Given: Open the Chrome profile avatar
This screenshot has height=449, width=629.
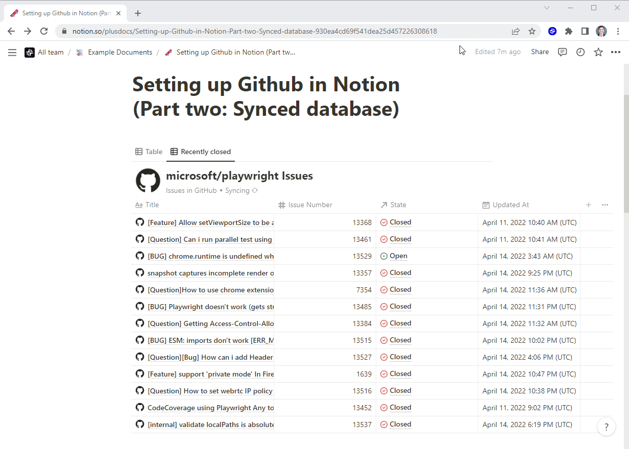Looking at the screenshot, I should click(x=601, y=31).
